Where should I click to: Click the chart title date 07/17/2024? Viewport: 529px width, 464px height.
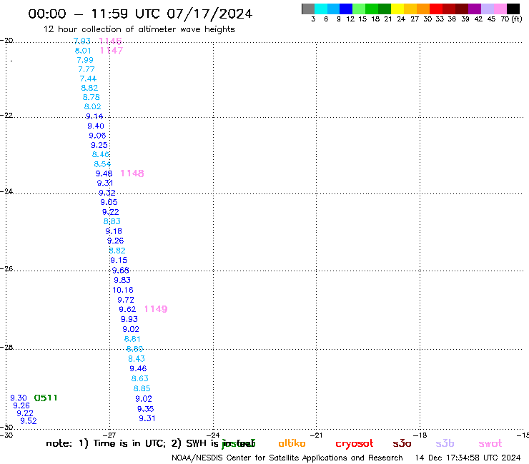point(209,14)
